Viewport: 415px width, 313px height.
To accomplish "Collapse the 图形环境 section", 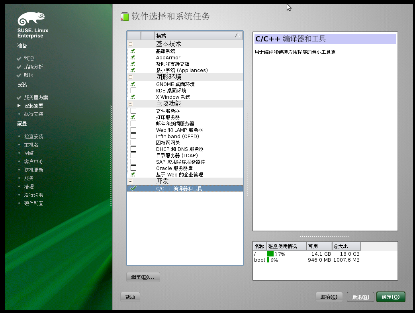I will pyautogui.click(x=130, y=77).
